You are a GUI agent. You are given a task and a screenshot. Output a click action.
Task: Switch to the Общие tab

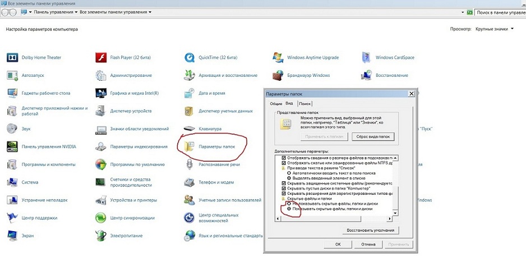(x=276, y=103)
